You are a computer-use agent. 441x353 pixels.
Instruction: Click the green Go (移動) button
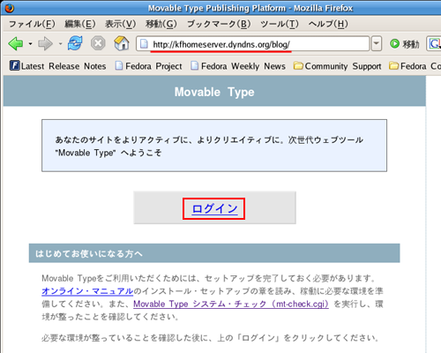405,44
